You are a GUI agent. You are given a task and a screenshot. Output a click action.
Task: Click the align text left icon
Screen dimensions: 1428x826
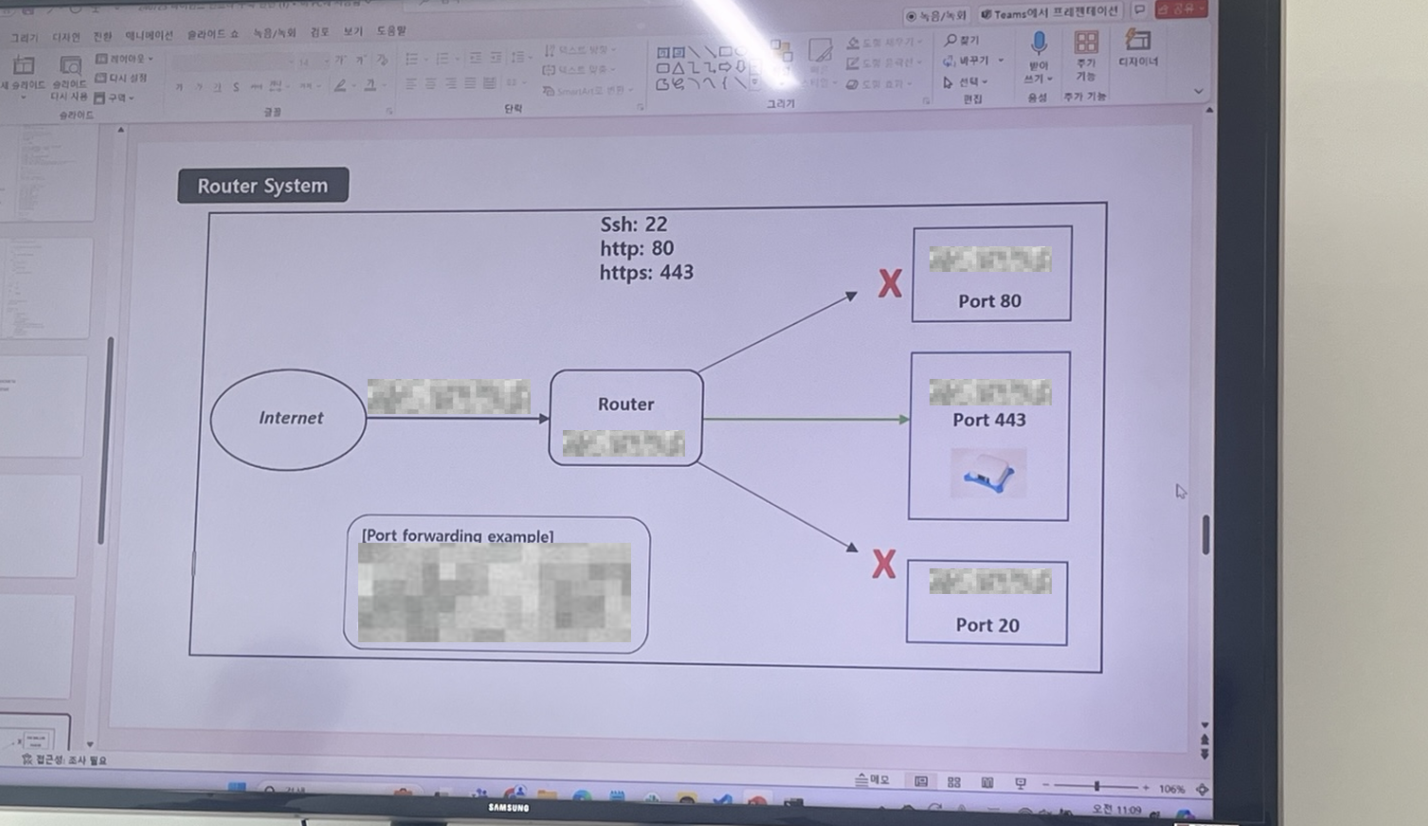(x=411, y=84)
